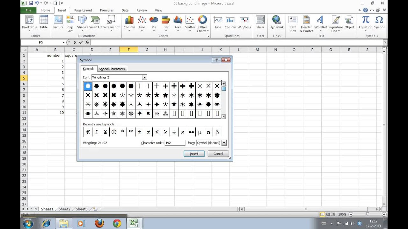The height and width of the screenshot is (229, 408).
Task: Click the zoom in plus button
Action: 384,214
